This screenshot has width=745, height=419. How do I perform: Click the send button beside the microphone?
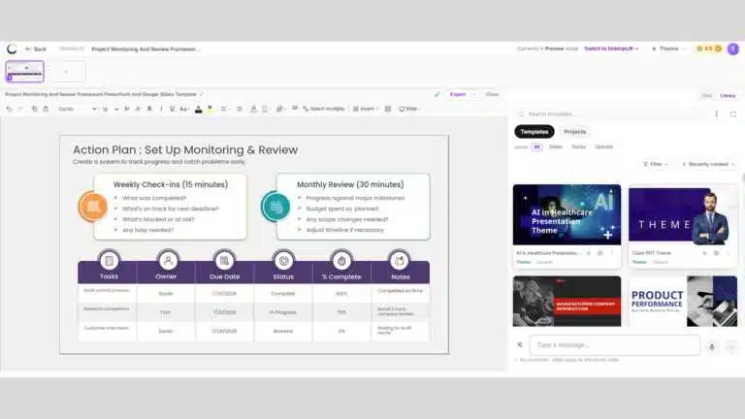point(731,347)
